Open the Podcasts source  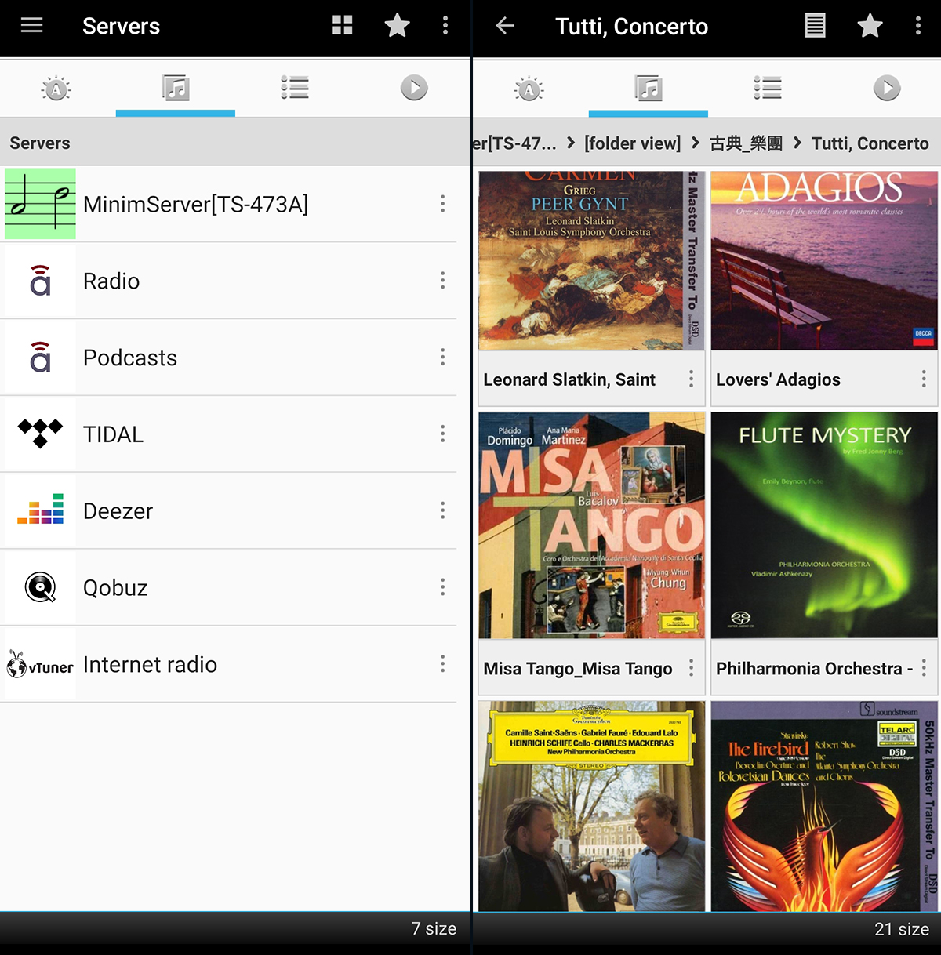coord(228,358)
